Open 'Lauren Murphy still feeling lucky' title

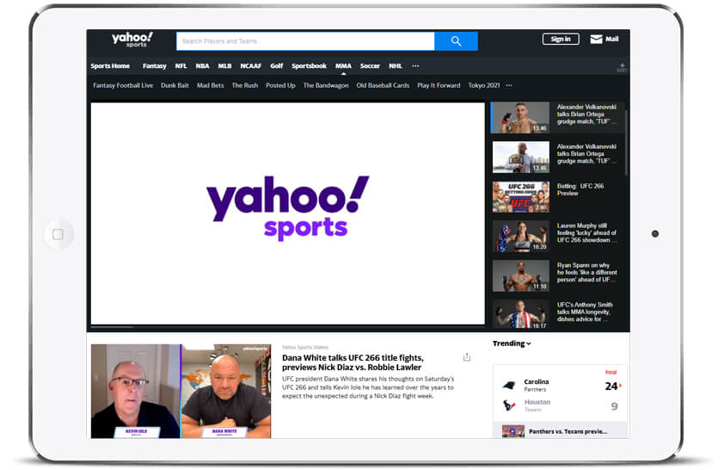[586, 233]
